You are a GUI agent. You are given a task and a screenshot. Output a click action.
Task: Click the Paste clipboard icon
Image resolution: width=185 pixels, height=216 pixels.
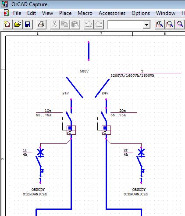pyautogui.click(x=75, y=24)
